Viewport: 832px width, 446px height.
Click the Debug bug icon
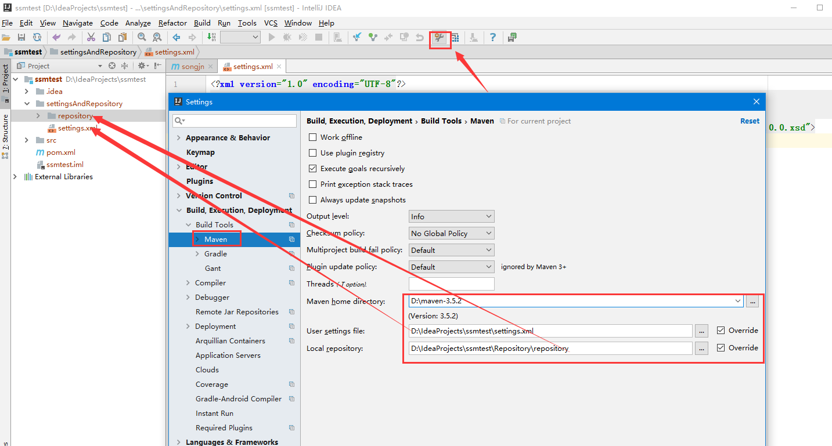(287, 37)
